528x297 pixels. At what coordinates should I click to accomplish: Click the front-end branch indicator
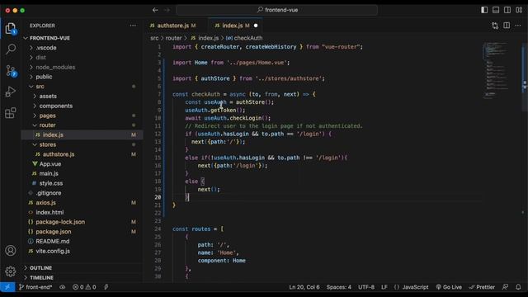35,287
